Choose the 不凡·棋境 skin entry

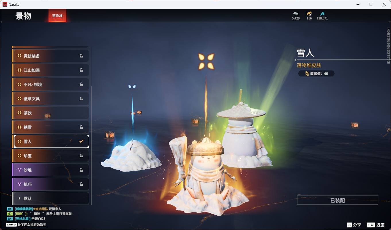(50, 85)
